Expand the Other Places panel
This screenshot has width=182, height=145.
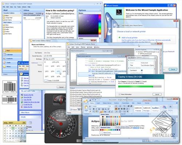pos(40,112)
